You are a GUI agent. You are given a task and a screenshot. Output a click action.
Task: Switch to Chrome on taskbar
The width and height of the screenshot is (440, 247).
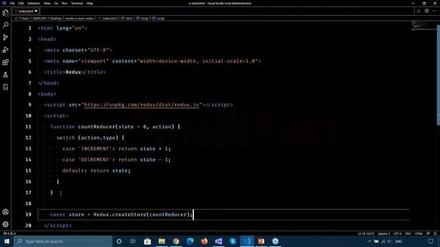pyautogui.click(x=176, y=242)
